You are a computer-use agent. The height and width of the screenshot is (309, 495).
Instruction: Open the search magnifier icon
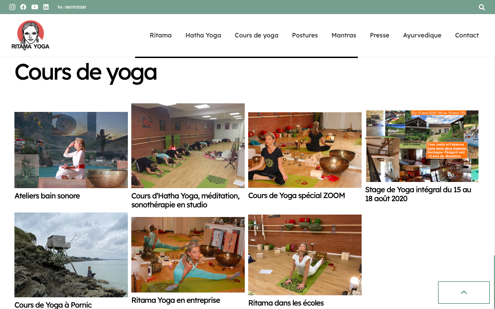pos(482,7)
